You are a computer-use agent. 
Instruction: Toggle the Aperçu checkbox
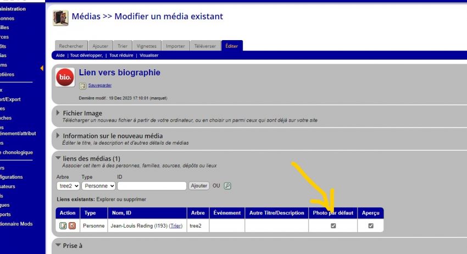click(x=371, y=226)
